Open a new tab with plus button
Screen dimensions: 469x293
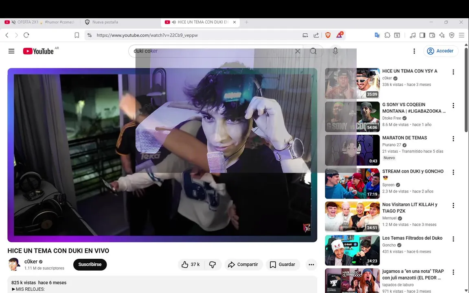(x=246, y=22)
